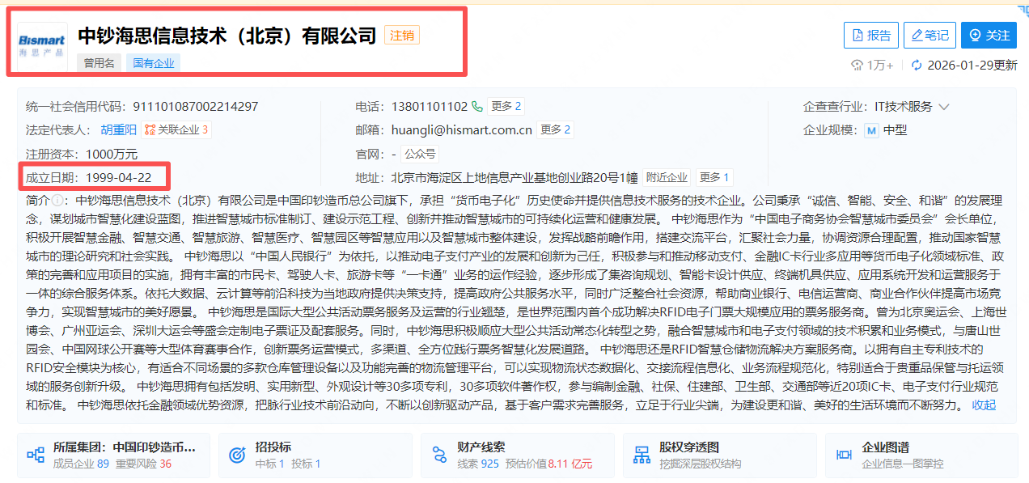Image resolution: width=1029 pixels, height=483 pixels.
Task: Click the 附近企业 button near address
Action: click(667, 177)
